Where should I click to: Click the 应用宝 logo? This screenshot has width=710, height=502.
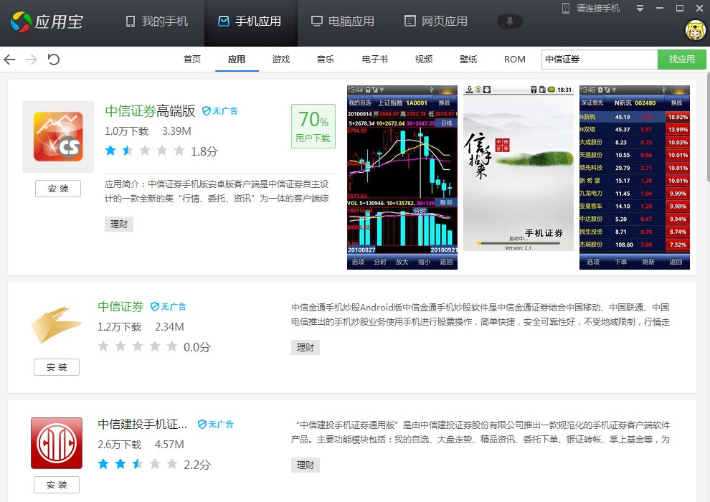pyautogui.click(x=47, y=22)
